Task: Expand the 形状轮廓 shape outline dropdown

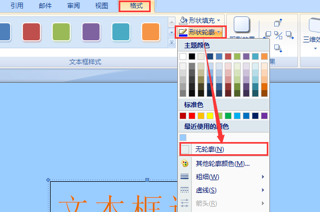Action: (x=200, y=32)
